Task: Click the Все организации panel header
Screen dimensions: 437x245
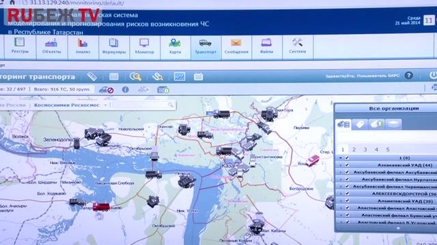Action: (394, 108)
